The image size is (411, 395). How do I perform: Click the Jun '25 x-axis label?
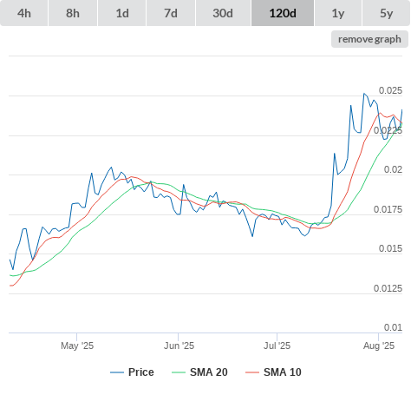tap(179, 346)
